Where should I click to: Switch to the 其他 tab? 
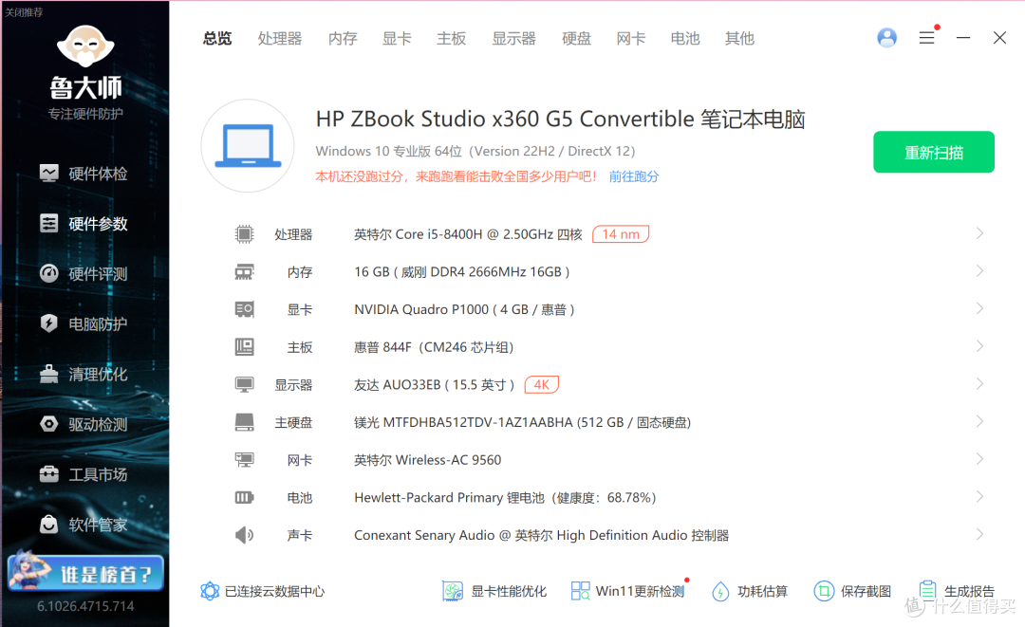(739, 39)
